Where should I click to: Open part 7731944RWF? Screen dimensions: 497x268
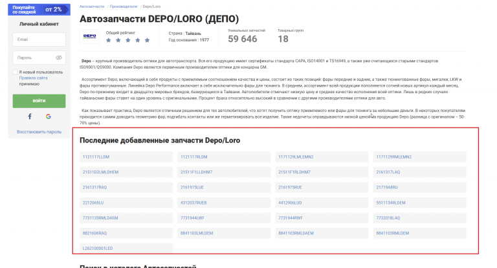coord(322,218)
